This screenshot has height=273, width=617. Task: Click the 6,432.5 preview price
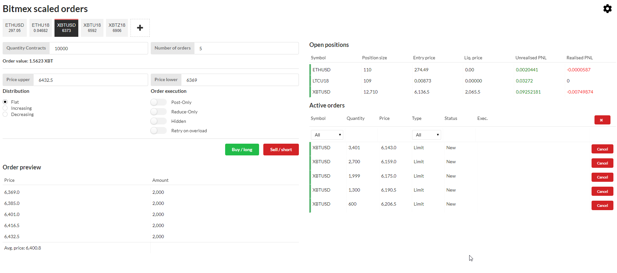12,237
